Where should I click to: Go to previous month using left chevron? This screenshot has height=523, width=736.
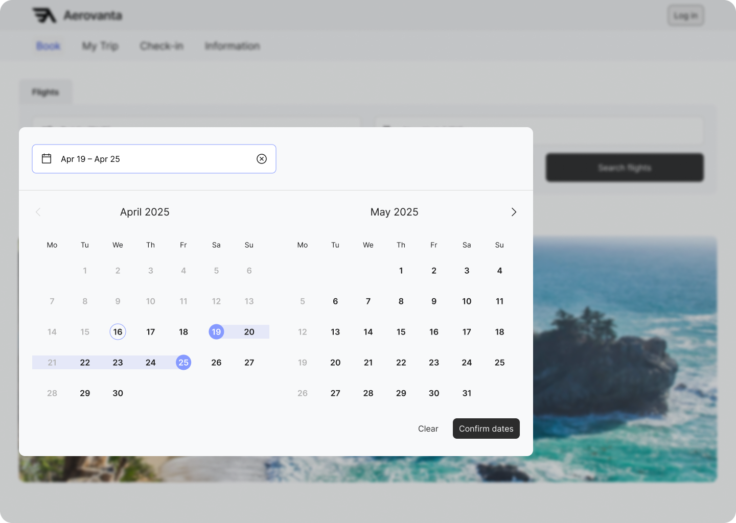click(x=38, y=212)
